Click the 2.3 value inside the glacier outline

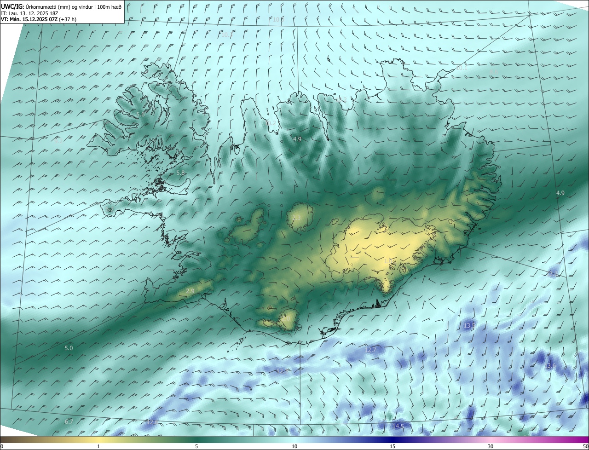pyautogui.click(x=296, y=218)
